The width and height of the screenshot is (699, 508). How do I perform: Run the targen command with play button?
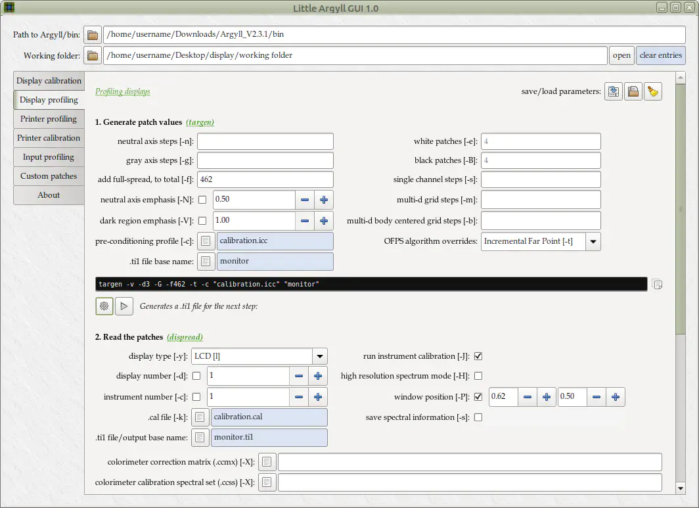pyautogui.click(x=124, y=306)
